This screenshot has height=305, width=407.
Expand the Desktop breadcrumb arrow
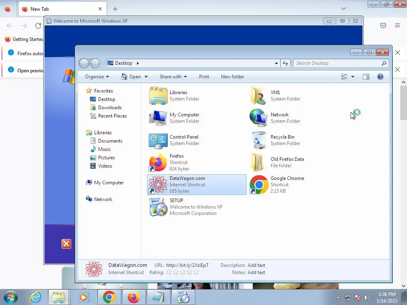tap(138, 63)
